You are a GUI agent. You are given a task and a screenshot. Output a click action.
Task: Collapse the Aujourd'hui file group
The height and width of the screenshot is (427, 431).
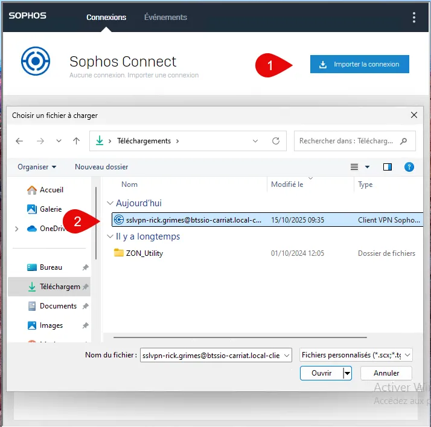[110, 203]
